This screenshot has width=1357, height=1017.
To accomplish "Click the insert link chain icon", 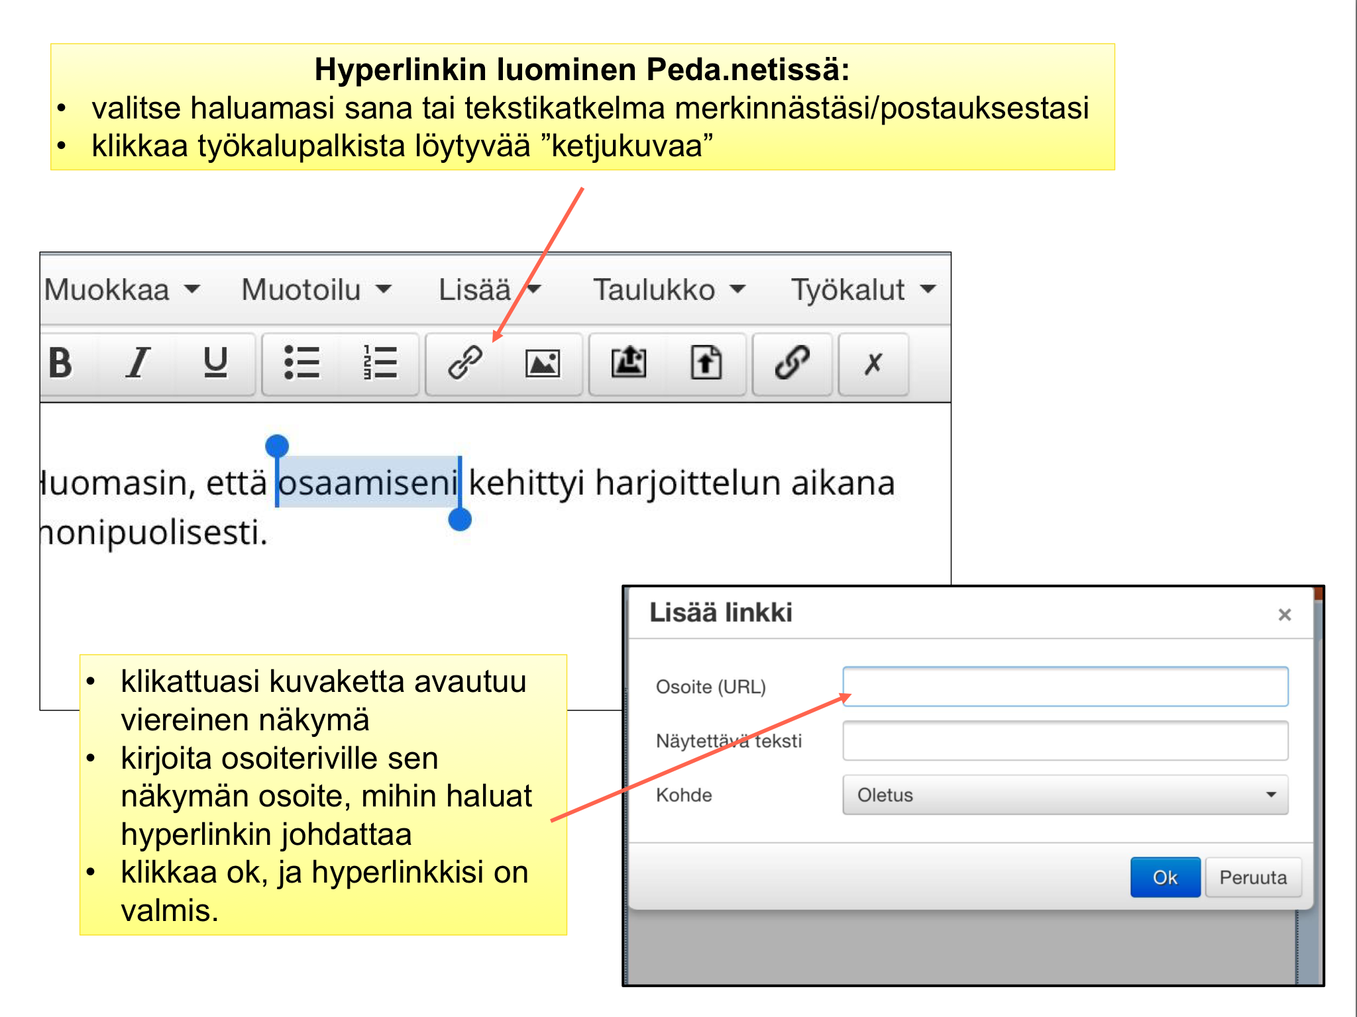I will coord(465,363).
